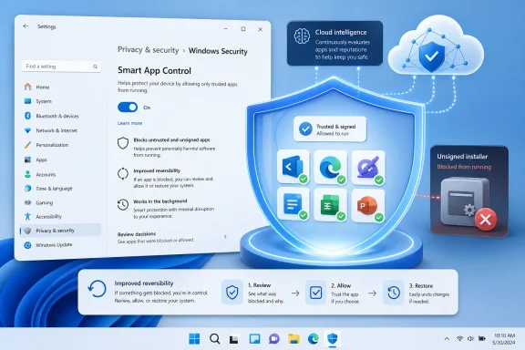Viewport: 525px width, 350px height.
Task: Launch Microsoft Edge from taskbar
Action: tap(314, 339)
